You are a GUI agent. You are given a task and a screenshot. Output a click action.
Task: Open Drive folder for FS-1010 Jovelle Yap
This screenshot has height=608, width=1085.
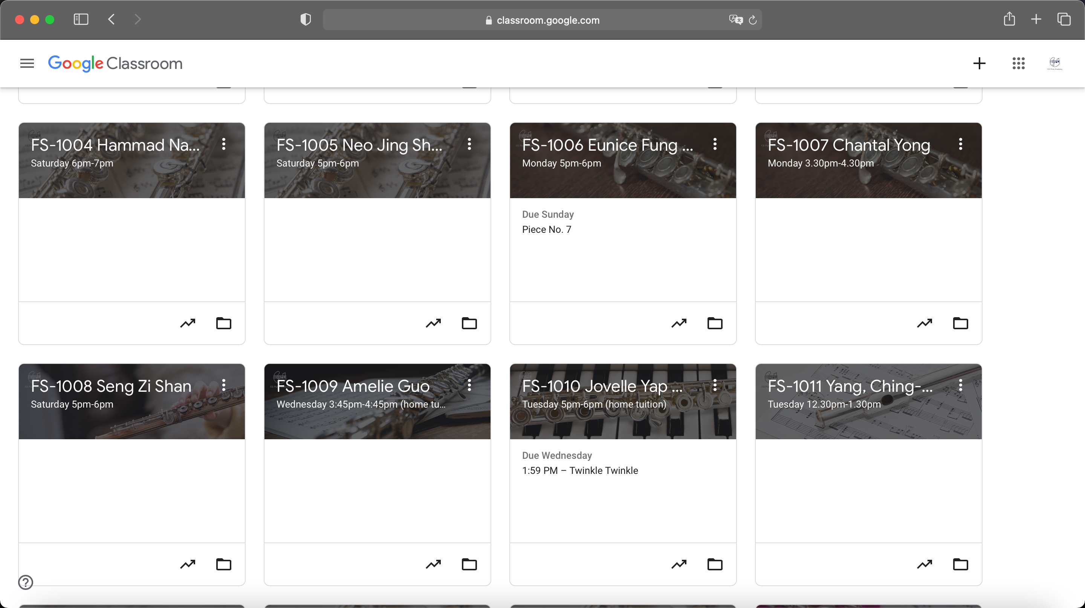click(x=715, y=564)
